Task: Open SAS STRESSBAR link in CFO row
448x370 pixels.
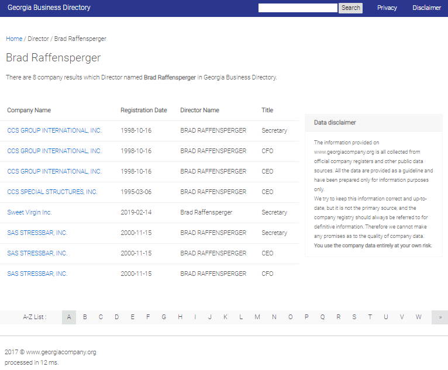Action: pos(37,274)
